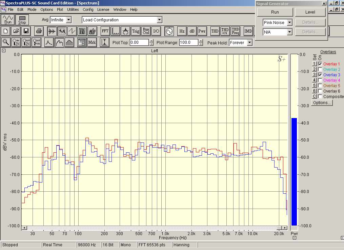The height and width of the screenshot is (250, 344).
Task: Open the N/A signal generator dropdown
Action: coord(289,32)
